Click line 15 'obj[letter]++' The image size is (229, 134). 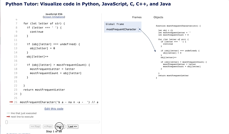(37, 57)
